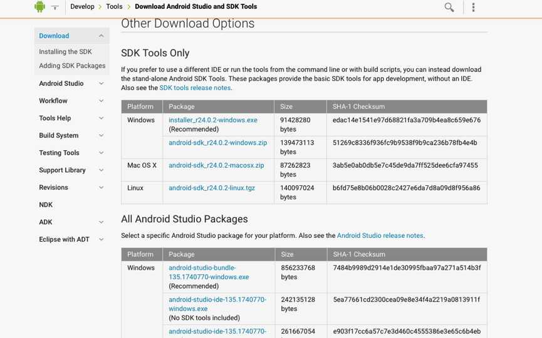
Task: Open Testing Tools sidebar item
Action: (59, 153)
